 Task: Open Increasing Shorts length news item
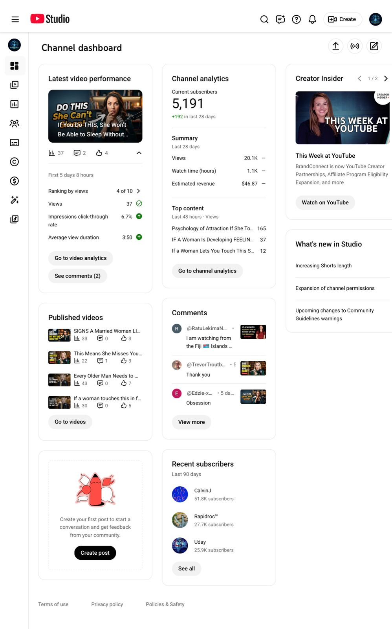[x=323, y=266]
